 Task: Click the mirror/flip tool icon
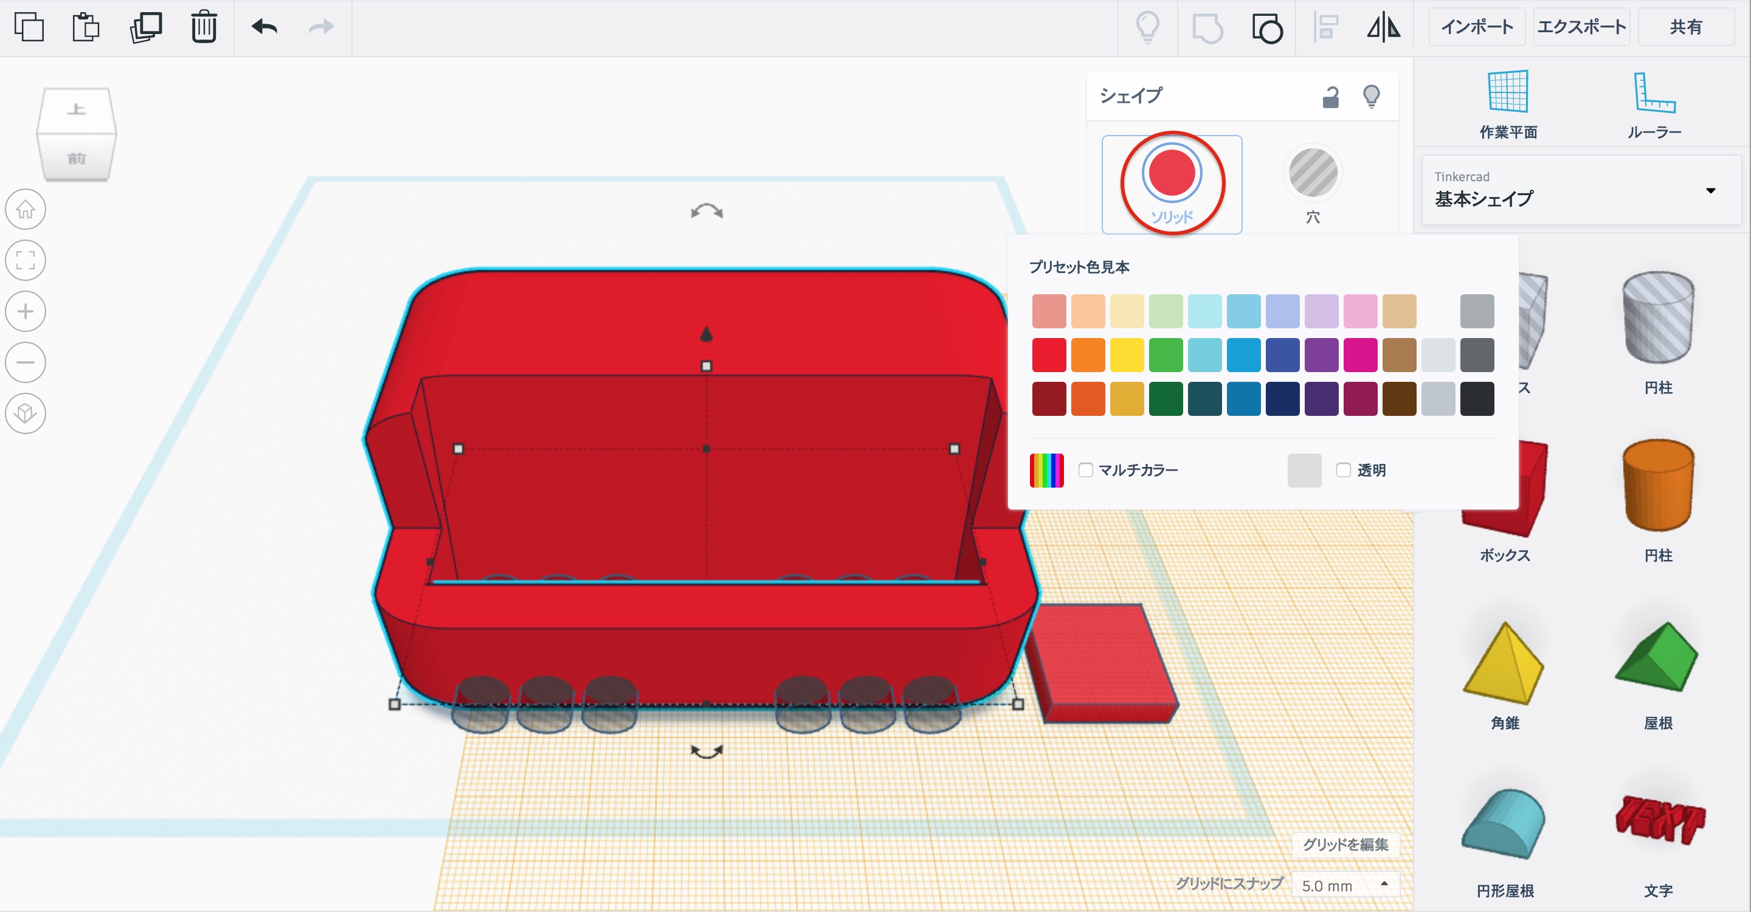(1383, 28)
